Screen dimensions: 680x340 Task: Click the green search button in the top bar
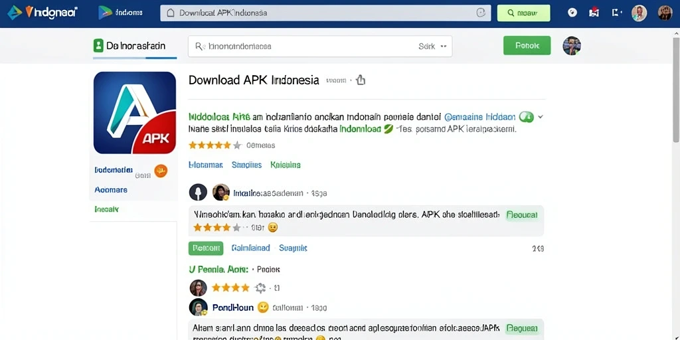pyautogui.click(x=523, y=13)
